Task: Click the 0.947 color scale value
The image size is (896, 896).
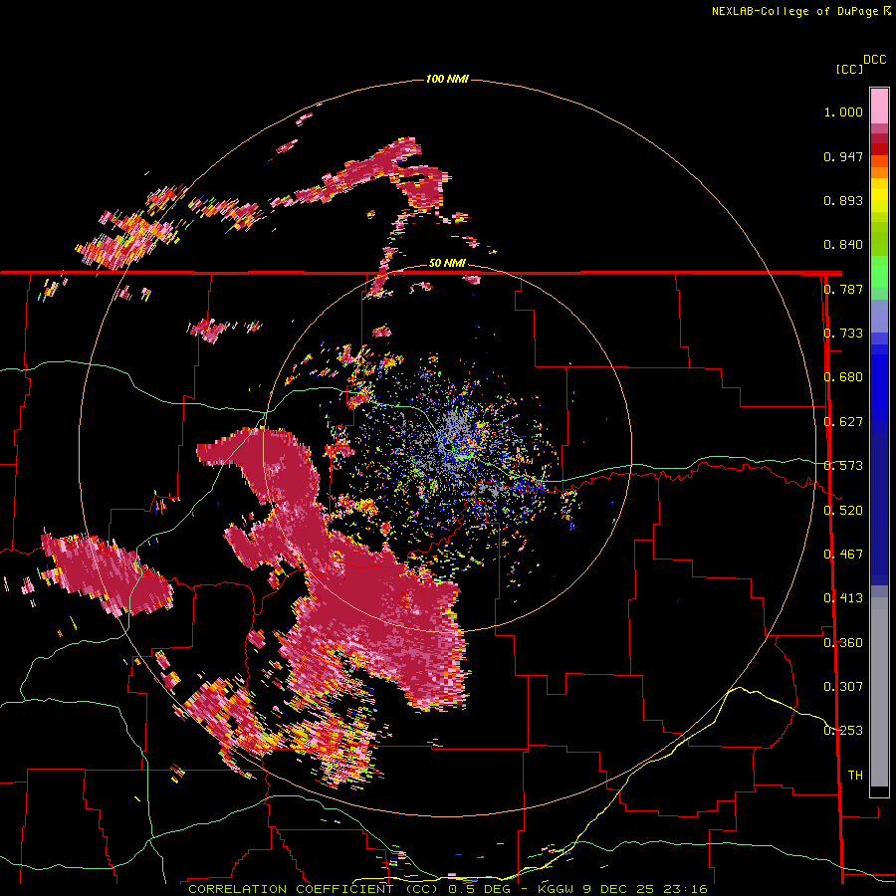Action: coord(843,156)
